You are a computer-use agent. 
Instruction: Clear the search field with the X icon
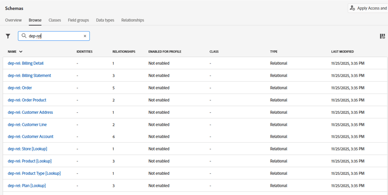85,36
